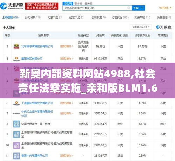Screen dimensions: 175x161
Task: Click the Shanghai Chongyang Strategic Investment logo in row 6
Action: pyautogui.click(x=16, y=103)
